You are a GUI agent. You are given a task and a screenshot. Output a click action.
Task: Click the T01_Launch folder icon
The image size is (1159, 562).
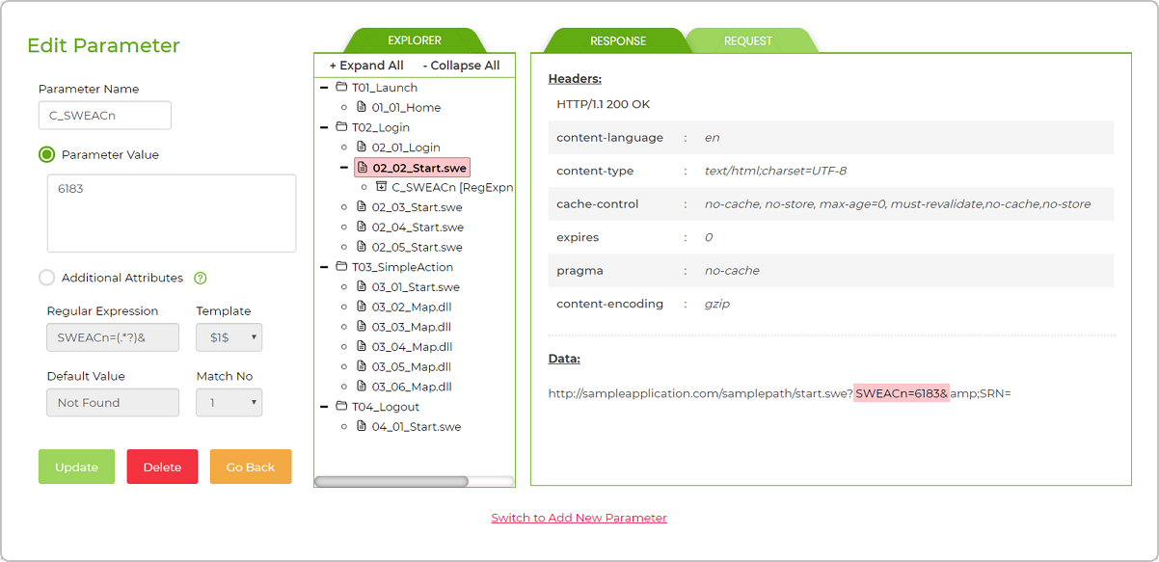pyautogui.click(x=342, y=87)
